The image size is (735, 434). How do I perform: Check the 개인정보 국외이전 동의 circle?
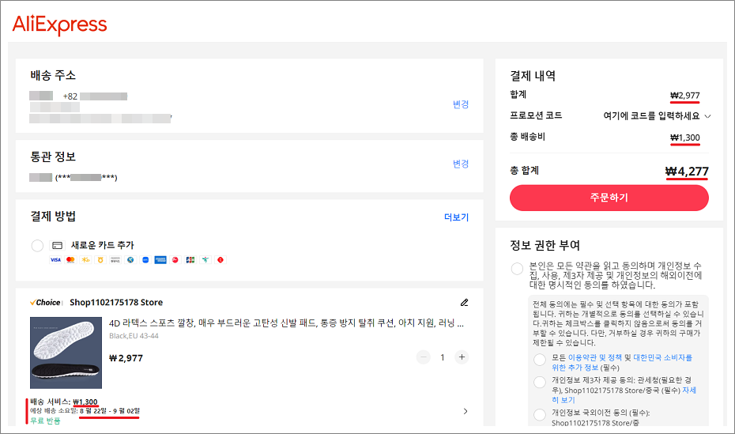point(540,414)
